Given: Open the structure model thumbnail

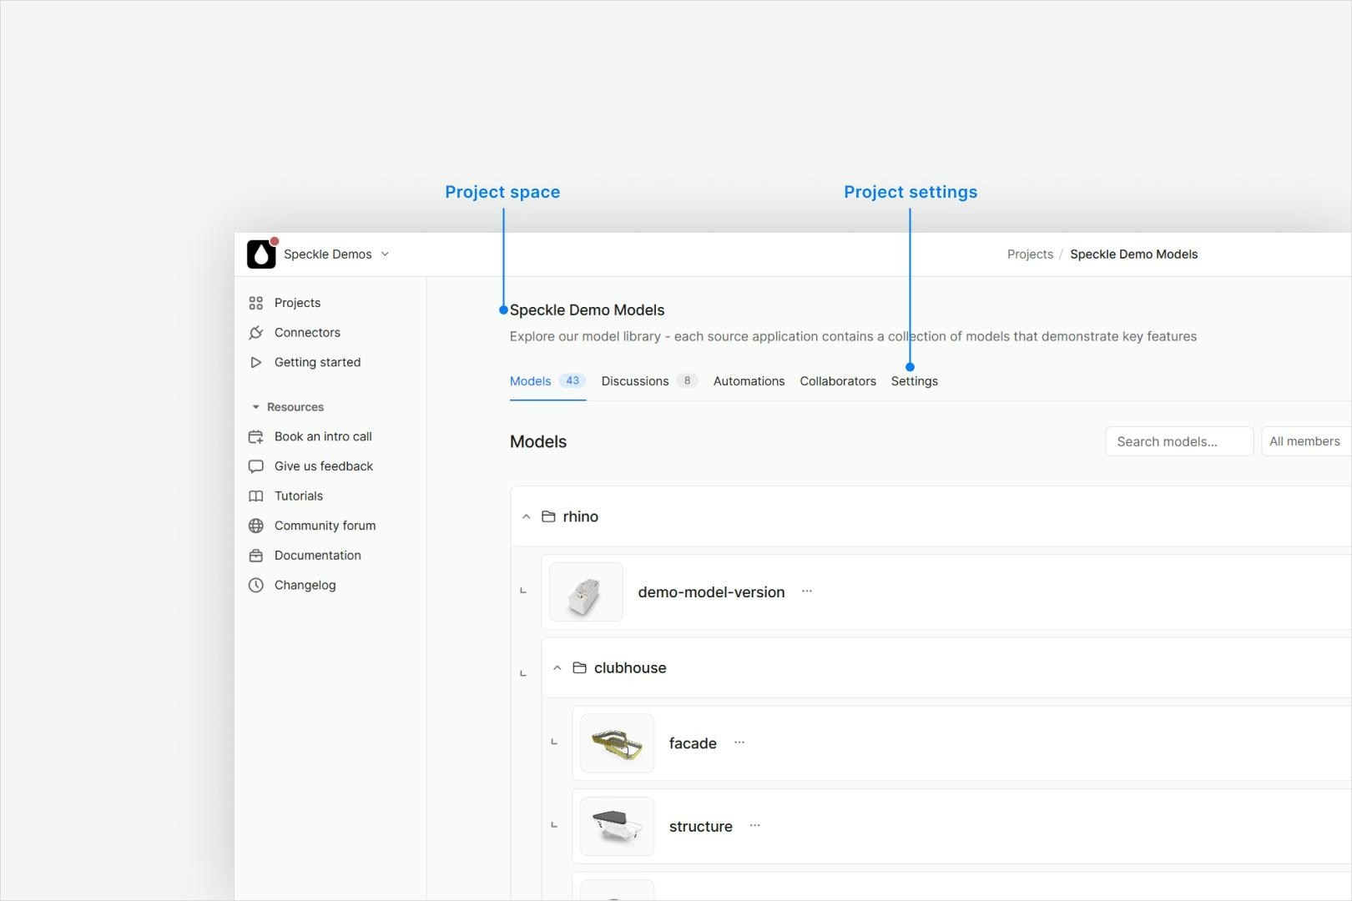Looking at the screenshot, I should [617, 827].
